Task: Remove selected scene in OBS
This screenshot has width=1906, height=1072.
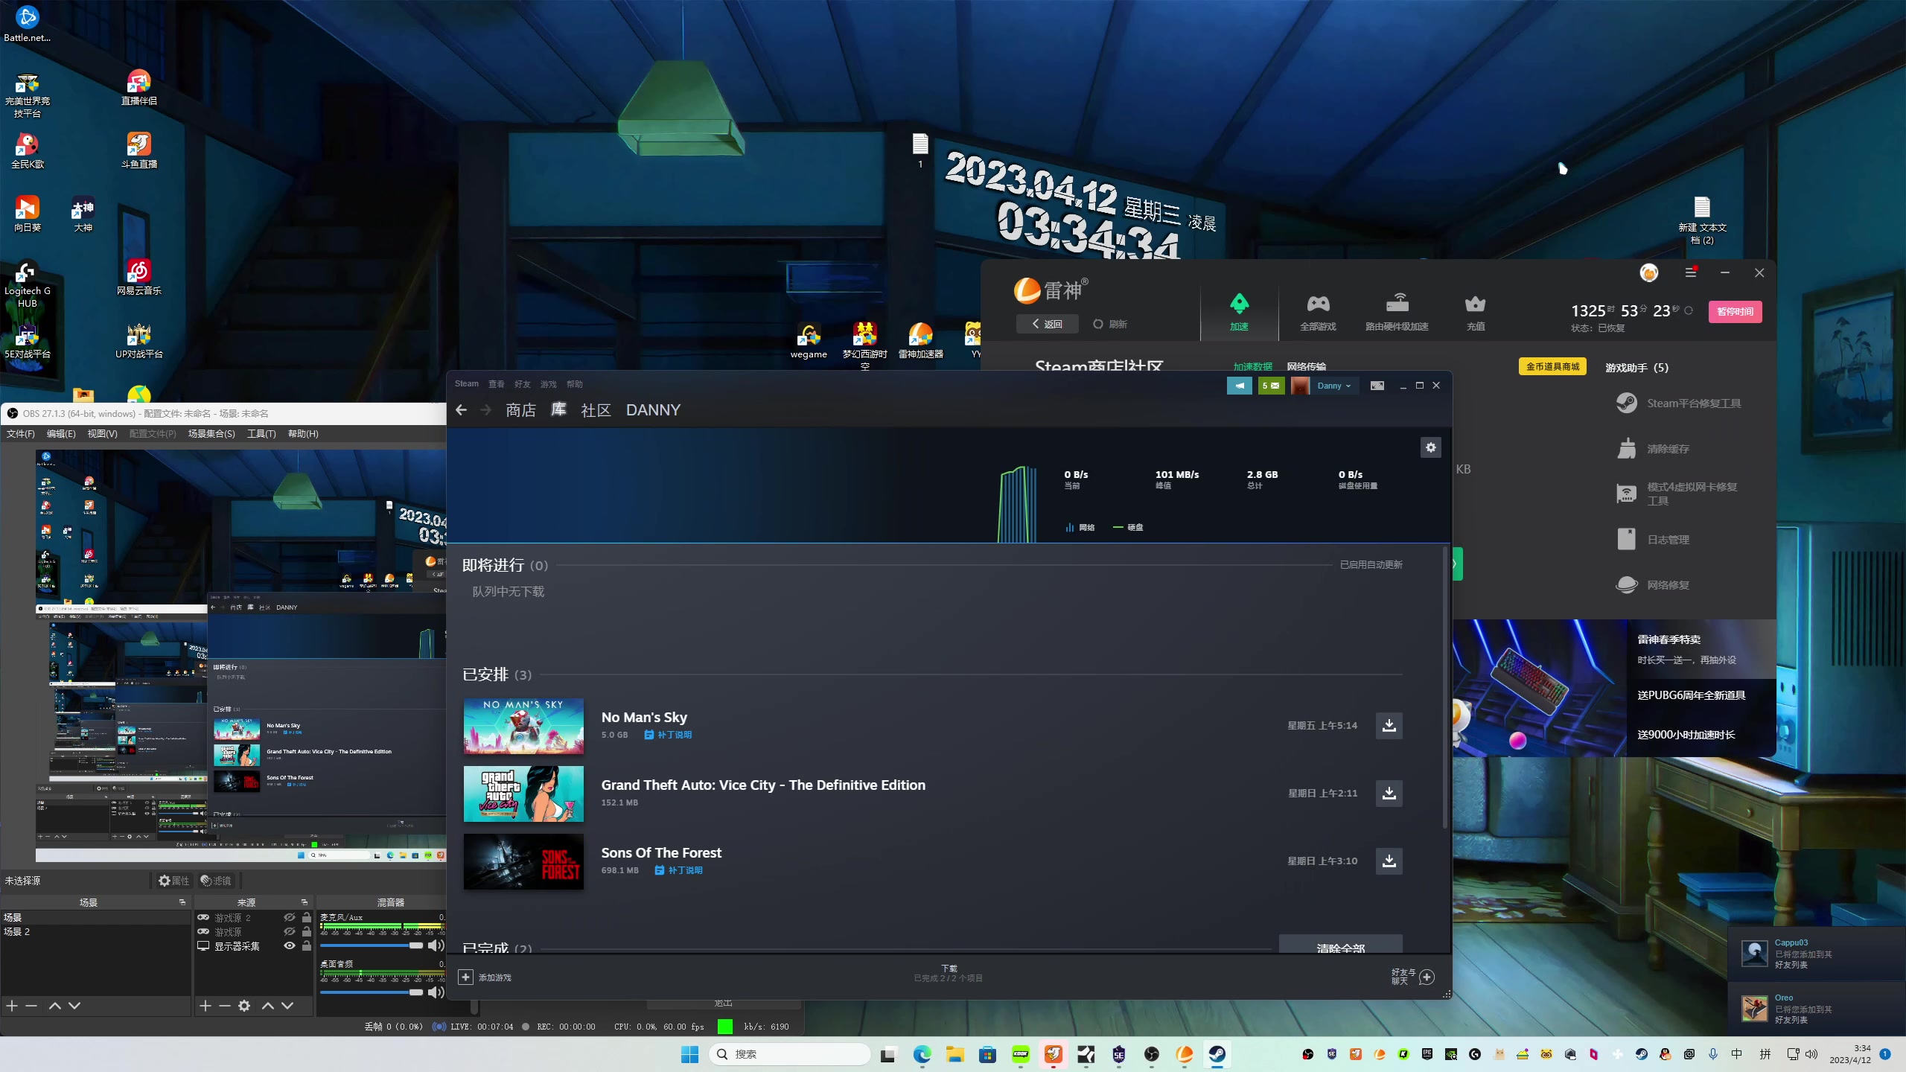Action: click(x=31, y=1006)
